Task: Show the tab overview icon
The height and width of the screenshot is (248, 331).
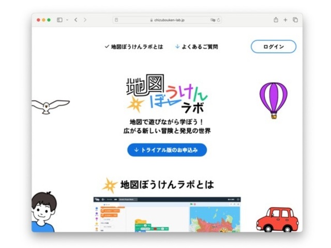Action: pyautogui.click(x=295, y=20)
